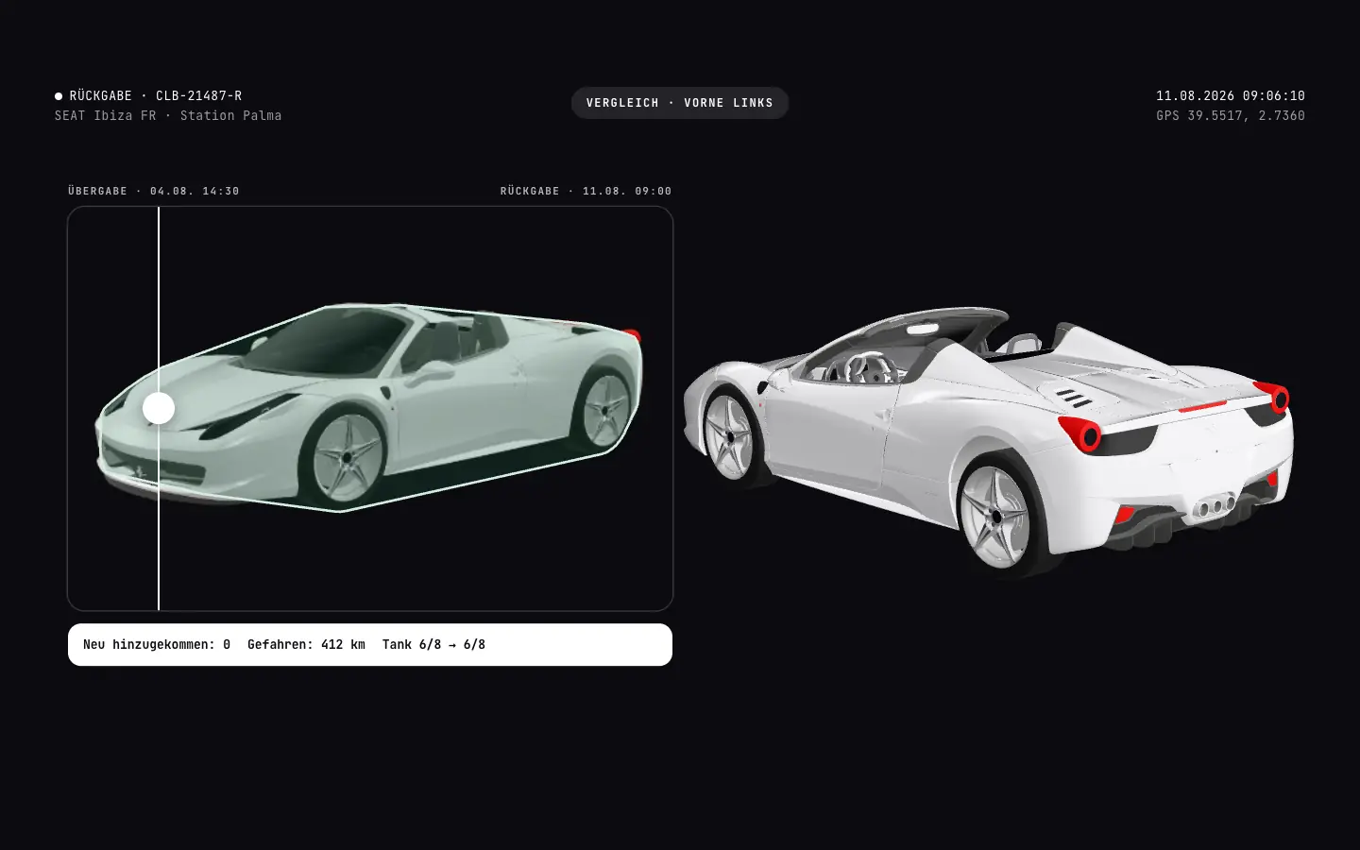Select the RÜCKGABE · 11.08. 09:00 label
The image size is (1360, 850).
click(x=586, y=191)
